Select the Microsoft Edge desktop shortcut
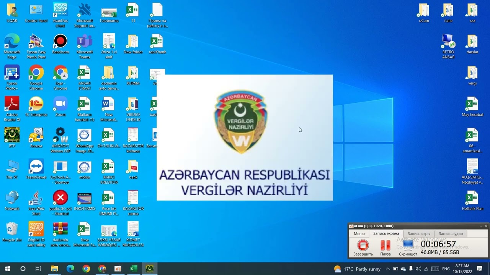 (x=12, y=47)
